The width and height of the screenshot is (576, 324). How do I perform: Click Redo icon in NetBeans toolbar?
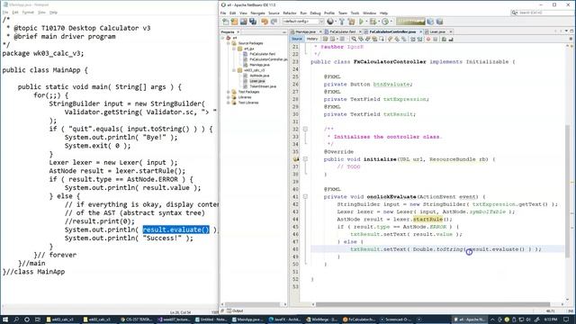point(274,22)
